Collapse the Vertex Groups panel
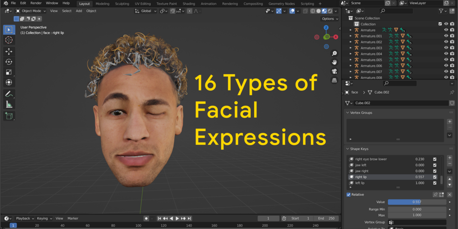 (348, 112)
